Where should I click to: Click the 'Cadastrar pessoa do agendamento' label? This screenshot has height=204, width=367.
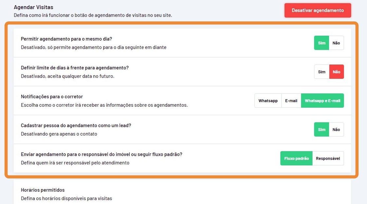pos(78,125)
